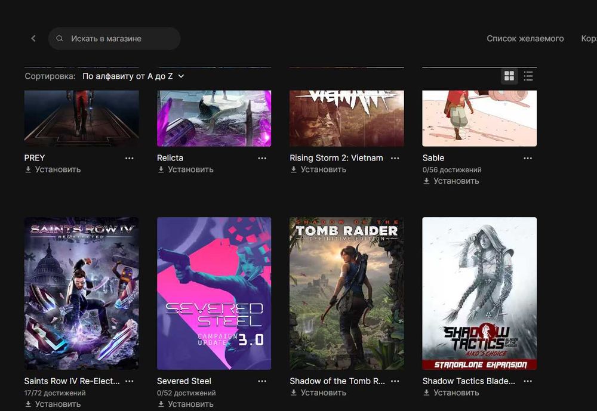Image resolution: width=597 pixels, height=411 pixels.
Task: Click the Relicta title text
Action: (170, 158)
